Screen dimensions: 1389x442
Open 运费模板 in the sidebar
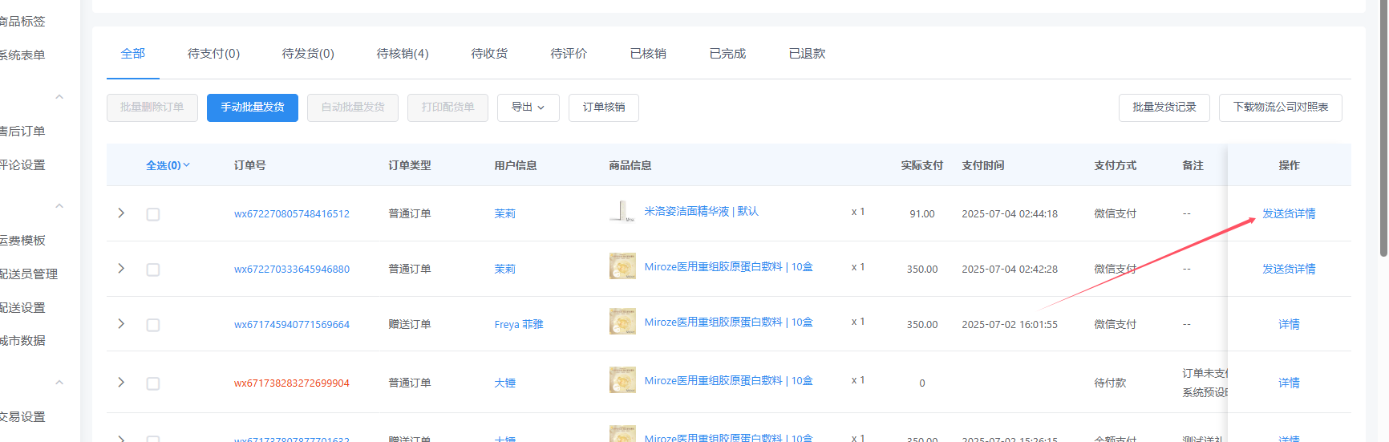[22, 241]
